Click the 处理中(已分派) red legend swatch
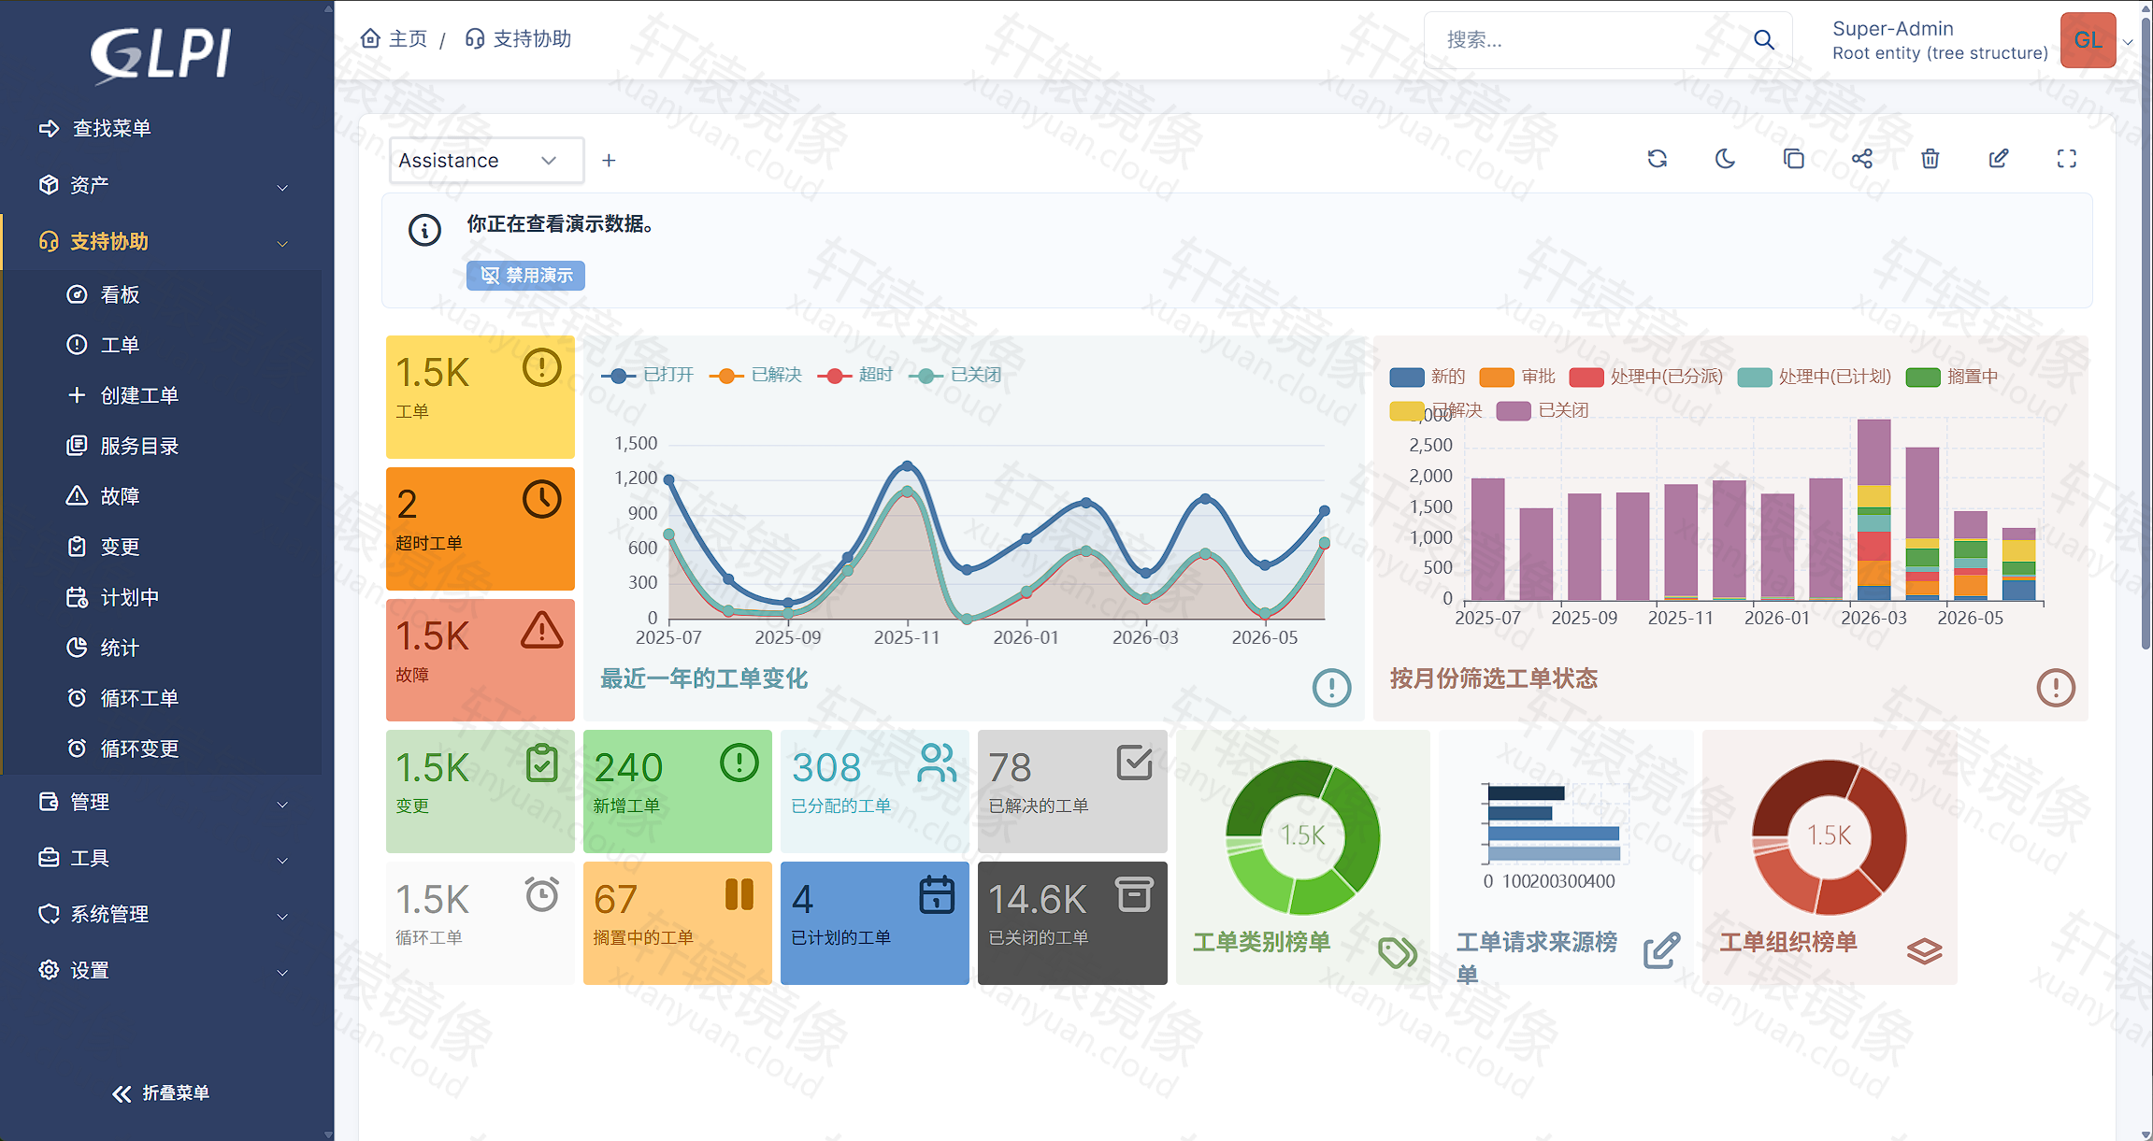Viewport: 2153px width, 1141px height. [1586, 378]
